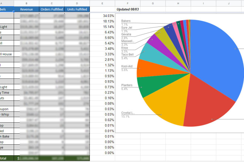Click the Gevalia chart label
The width and height of the screenshot is (244, 162).
126,34
